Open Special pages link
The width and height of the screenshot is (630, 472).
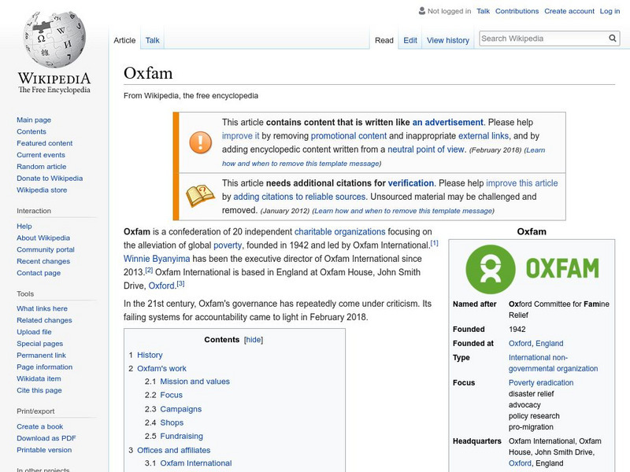point(40,343)
